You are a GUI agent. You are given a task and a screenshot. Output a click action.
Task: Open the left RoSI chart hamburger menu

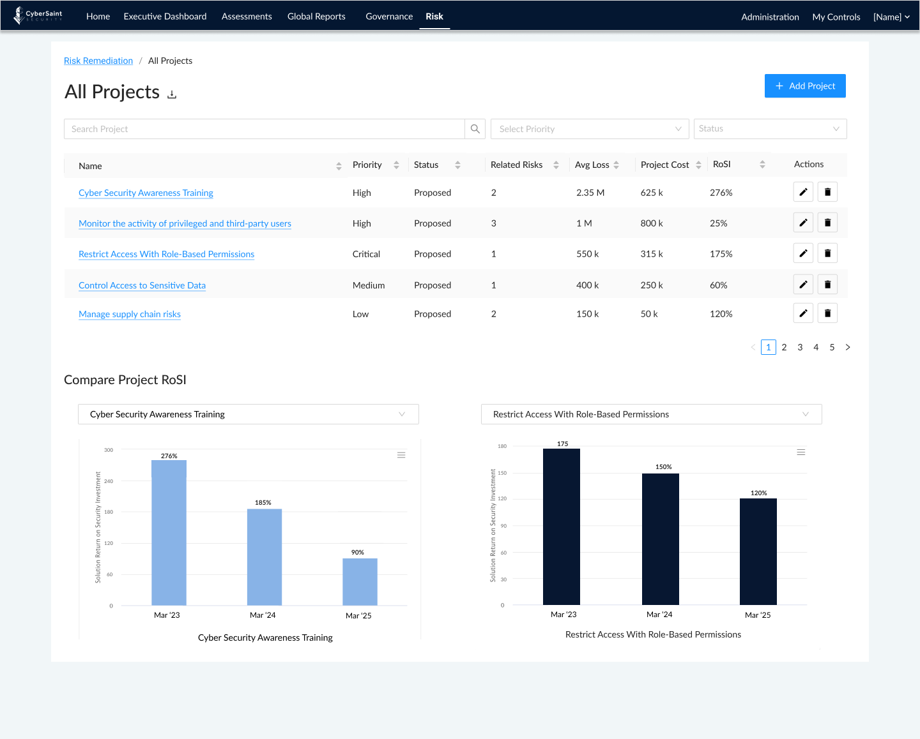401,455
